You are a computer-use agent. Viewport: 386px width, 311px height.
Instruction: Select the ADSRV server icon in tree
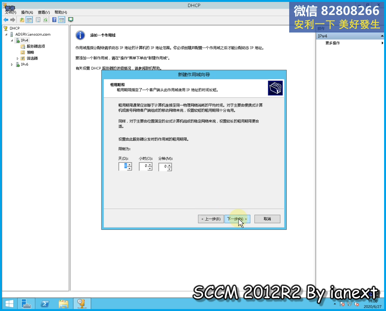[x=12, y=34]
